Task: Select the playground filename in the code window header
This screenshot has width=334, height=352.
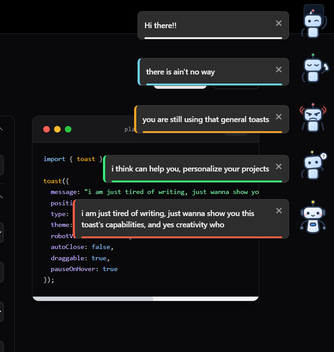Action: (131, 129)
